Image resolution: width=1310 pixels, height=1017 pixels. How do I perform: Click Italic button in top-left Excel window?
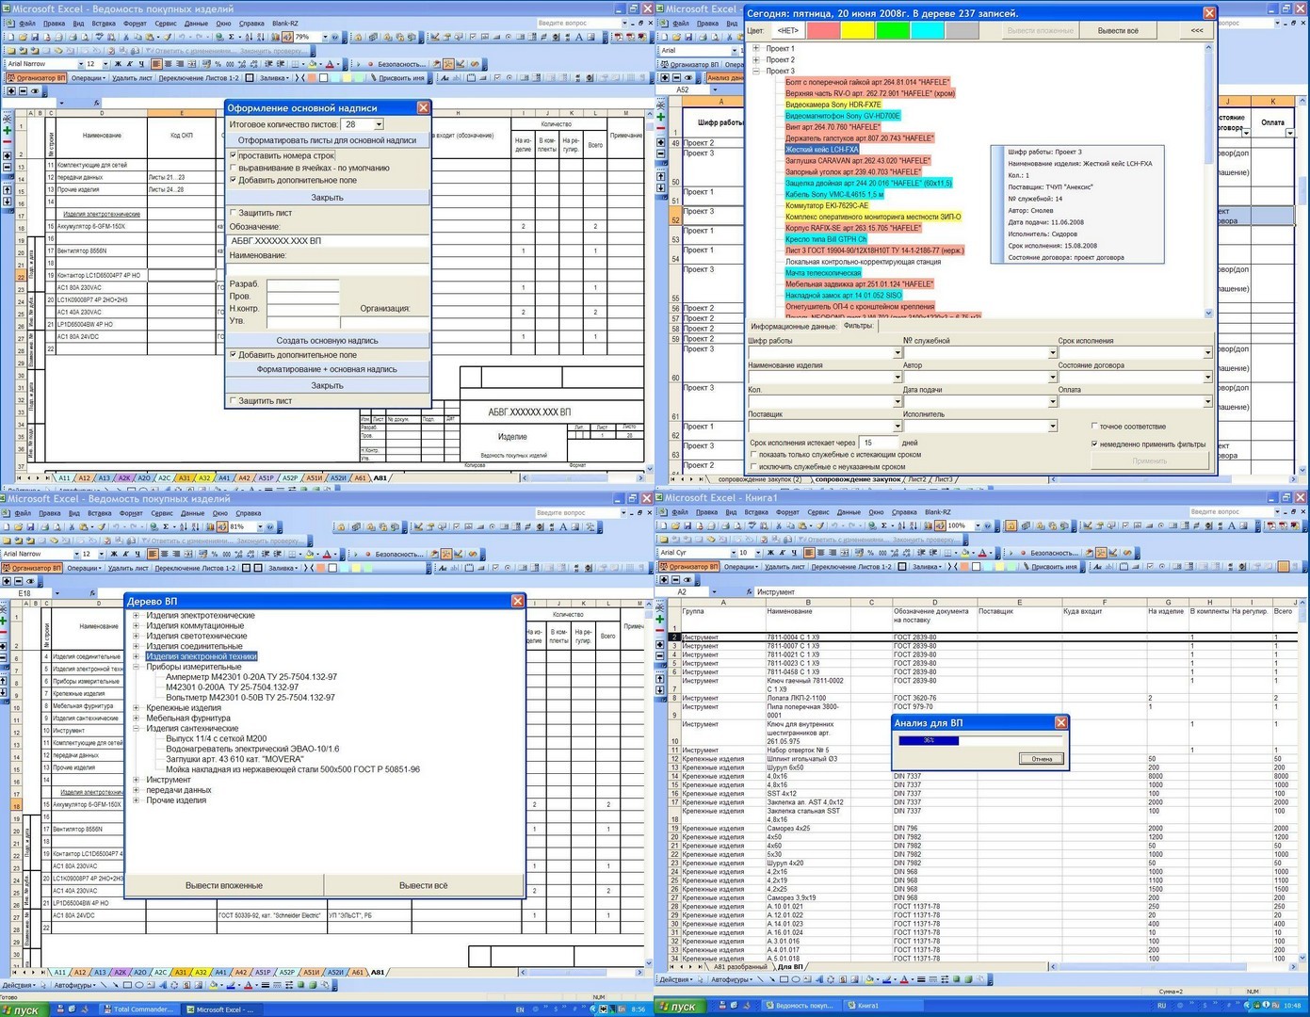[129, 64]
